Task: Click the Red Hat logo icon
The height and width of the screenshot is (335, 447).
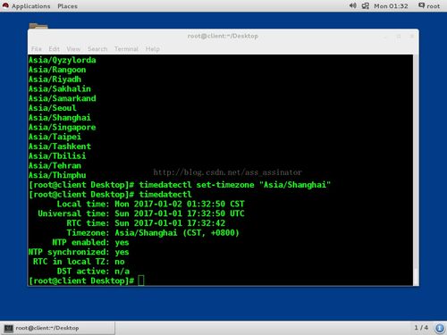Action: click(5, 5)
